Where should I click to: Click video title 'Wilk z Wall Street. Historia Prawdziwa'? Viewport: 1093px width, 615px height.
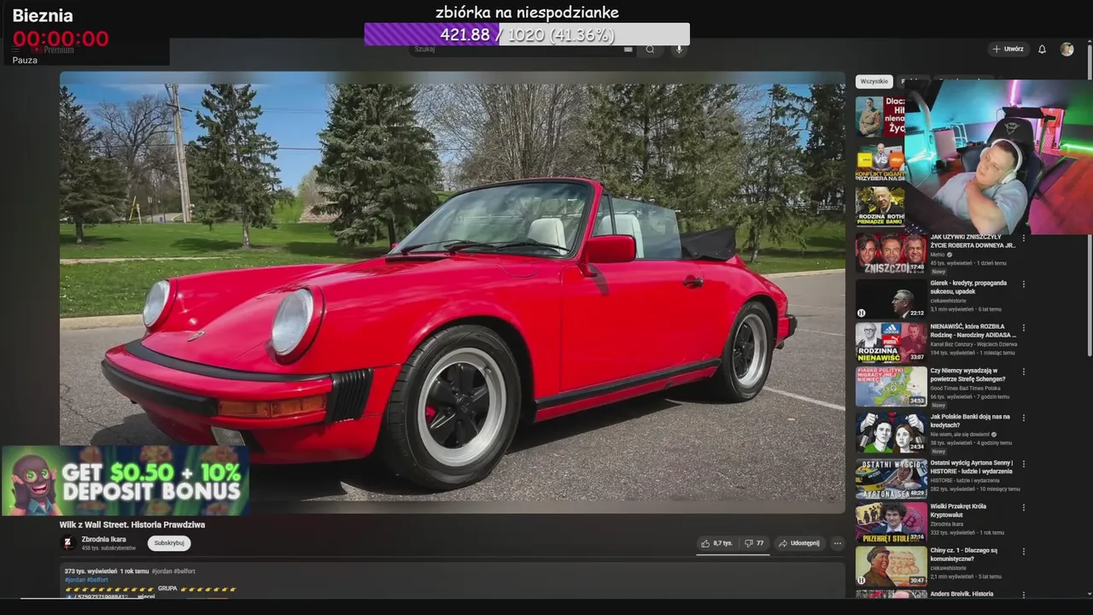coord(132,524)
